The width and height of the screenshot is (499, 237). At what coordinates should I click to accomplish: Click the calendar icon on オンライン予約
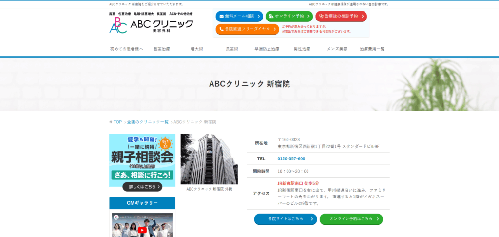[271, 16]
